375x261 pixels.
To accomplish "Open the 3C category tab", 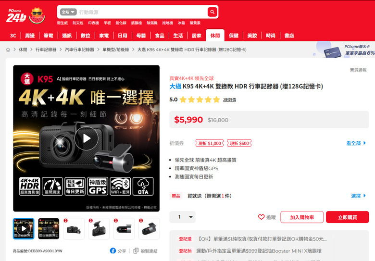I will [x=13, y=36].
